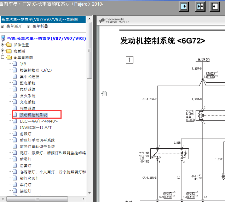Click the 全车电路图 folder label
The height and width of the screenshot is (202, 225).
pos(23,58)
